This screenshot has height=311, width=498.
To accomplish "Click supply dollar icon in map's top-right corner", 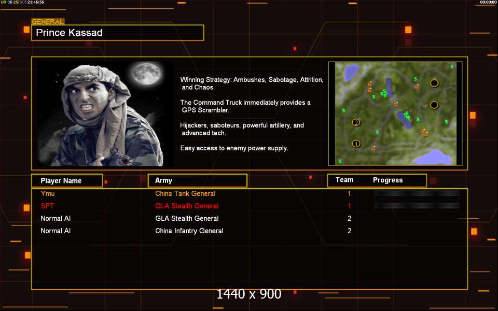I will pos(452,66).
